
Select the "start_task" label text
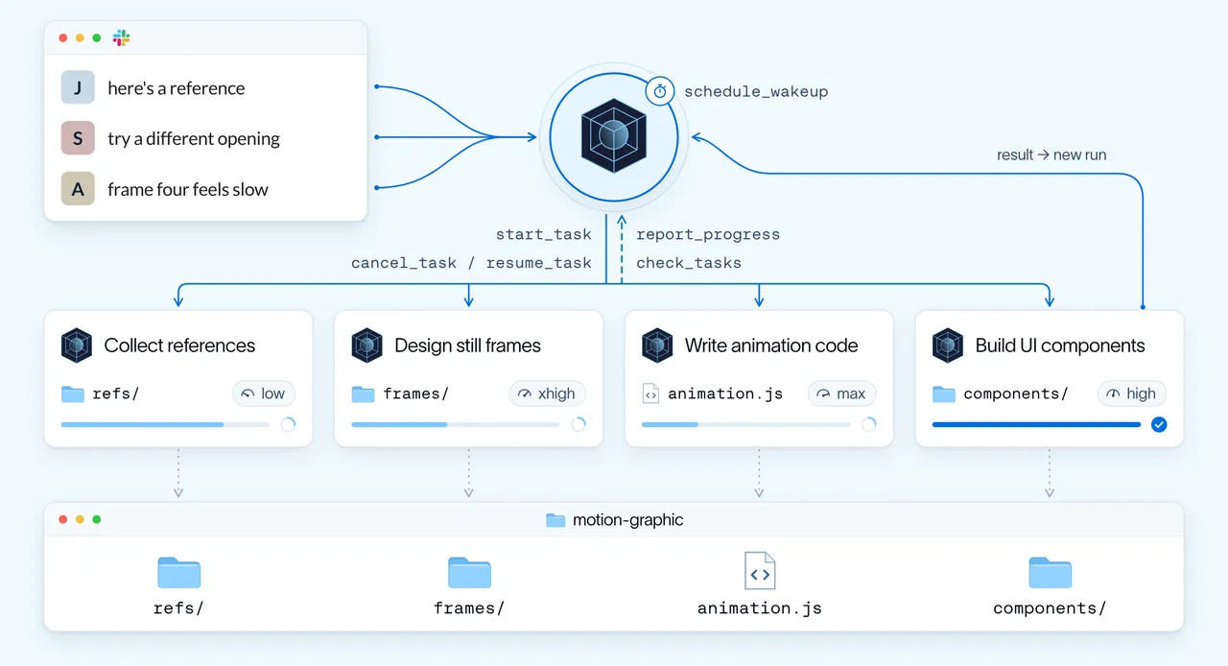[x=544, y=234]
